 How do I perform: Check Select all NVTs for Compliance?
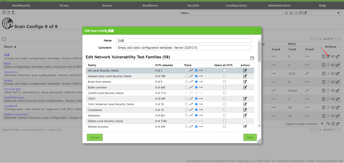(224, 110)
